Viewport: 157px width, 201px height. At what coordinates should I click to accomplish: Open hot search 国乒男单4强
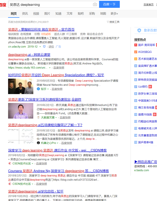[x=146, y=142]
